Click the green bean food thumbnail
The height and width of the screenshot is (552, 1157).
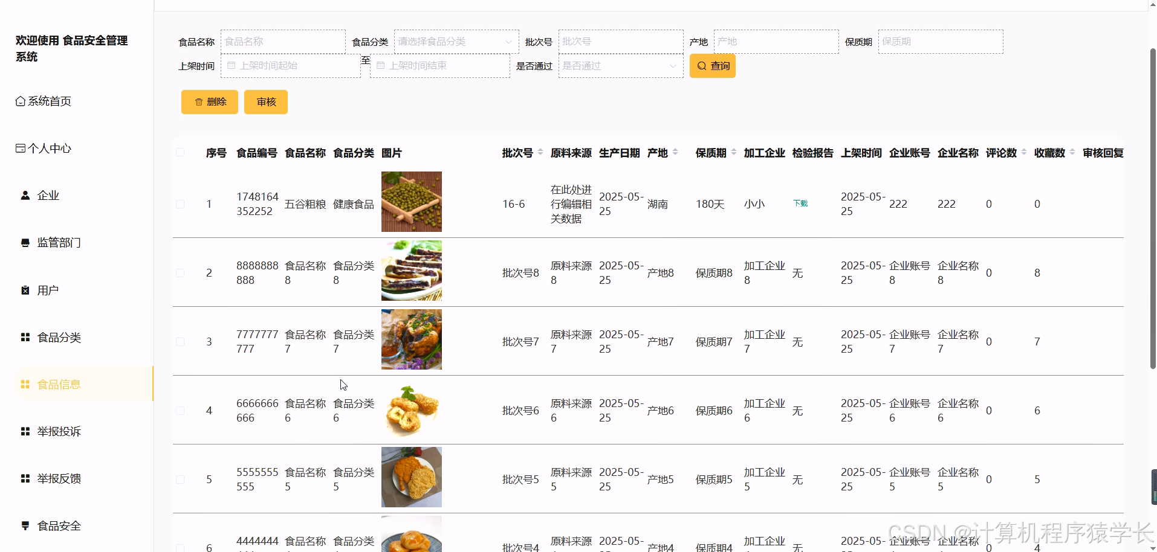pos(411,202)
